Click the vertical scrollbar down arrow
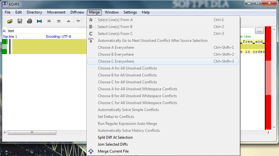Image resolution: width=279 pixels, height=156 pixels. [x=274, y=127]
